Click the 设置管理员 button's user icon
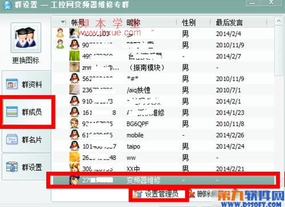Image resolution: width=285 pixels, height=207 pixels. click(x=138, y=194)
